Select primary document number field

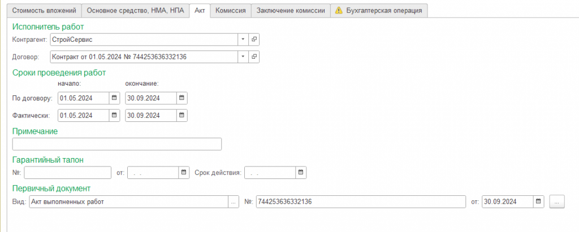tap(361, 202)
